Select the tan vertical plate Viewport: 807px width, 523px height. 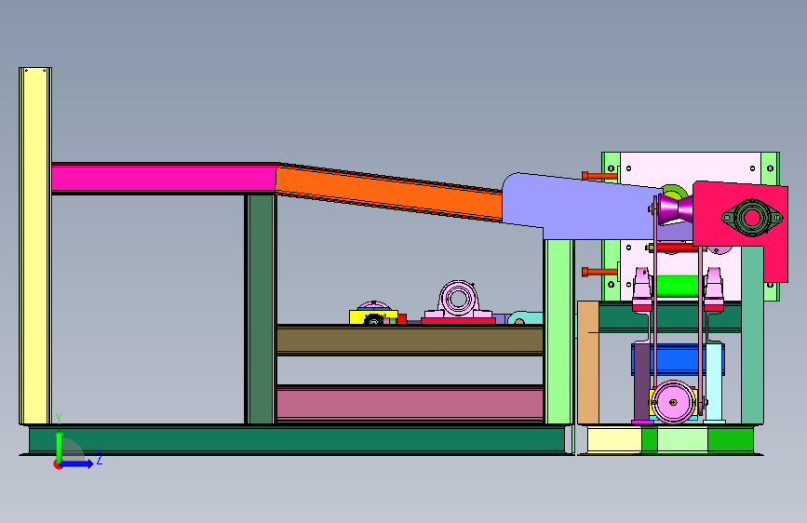coord(587,362)
